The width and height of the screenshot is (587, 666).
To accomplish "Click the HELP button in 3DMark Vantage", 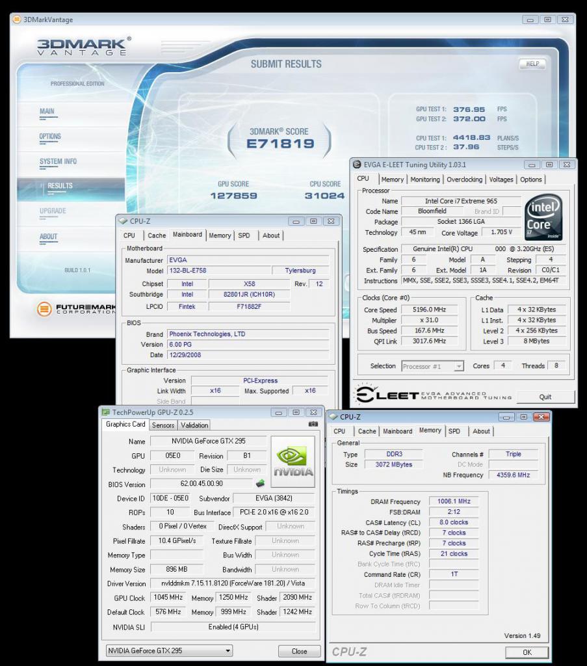I will pyautogui.click(x=532, y=64).
